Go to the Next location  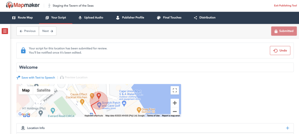click(x=48, y=31)
